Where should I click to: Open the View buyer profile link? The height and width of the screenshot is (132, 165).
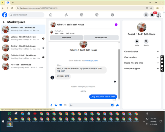pos(92,61)
